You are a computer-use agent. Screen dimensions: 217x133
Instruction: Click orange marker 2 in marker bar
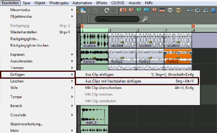pos(194,26)
